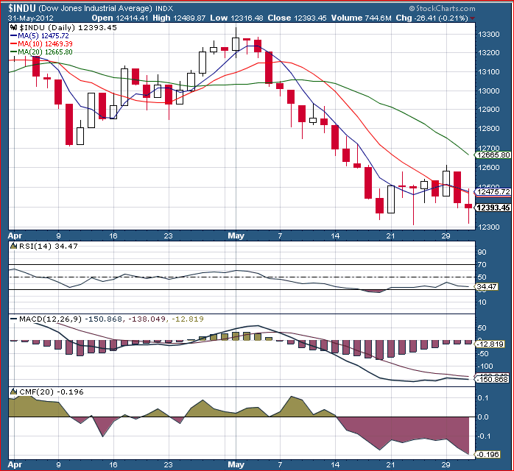Click the RSI(14) indicator mountain icon

(x=14, y=246)
